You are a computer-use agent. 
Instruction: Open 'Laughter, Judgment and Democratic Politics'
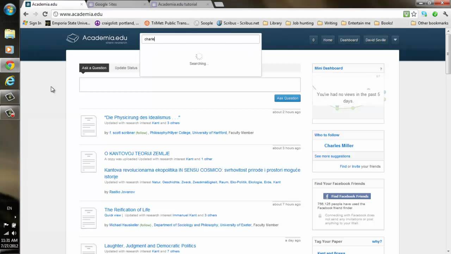pyautogui.click(x=150, y=246)
